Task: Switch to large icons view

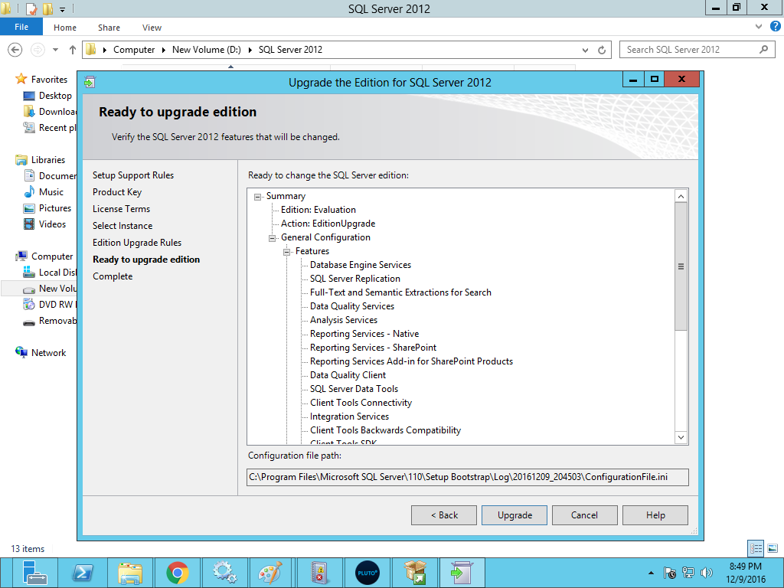Action: click(773, 548)
